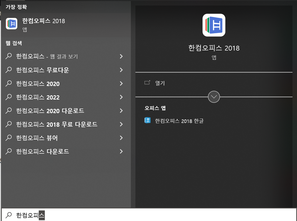The image size is (297, 221).
Task: Click the 가장 정확 section header
Action: click(16, 7)
